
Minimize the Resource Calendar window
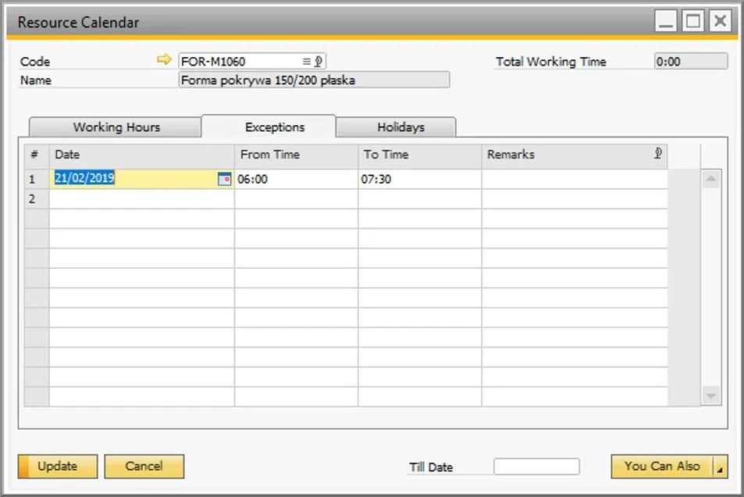666,21
